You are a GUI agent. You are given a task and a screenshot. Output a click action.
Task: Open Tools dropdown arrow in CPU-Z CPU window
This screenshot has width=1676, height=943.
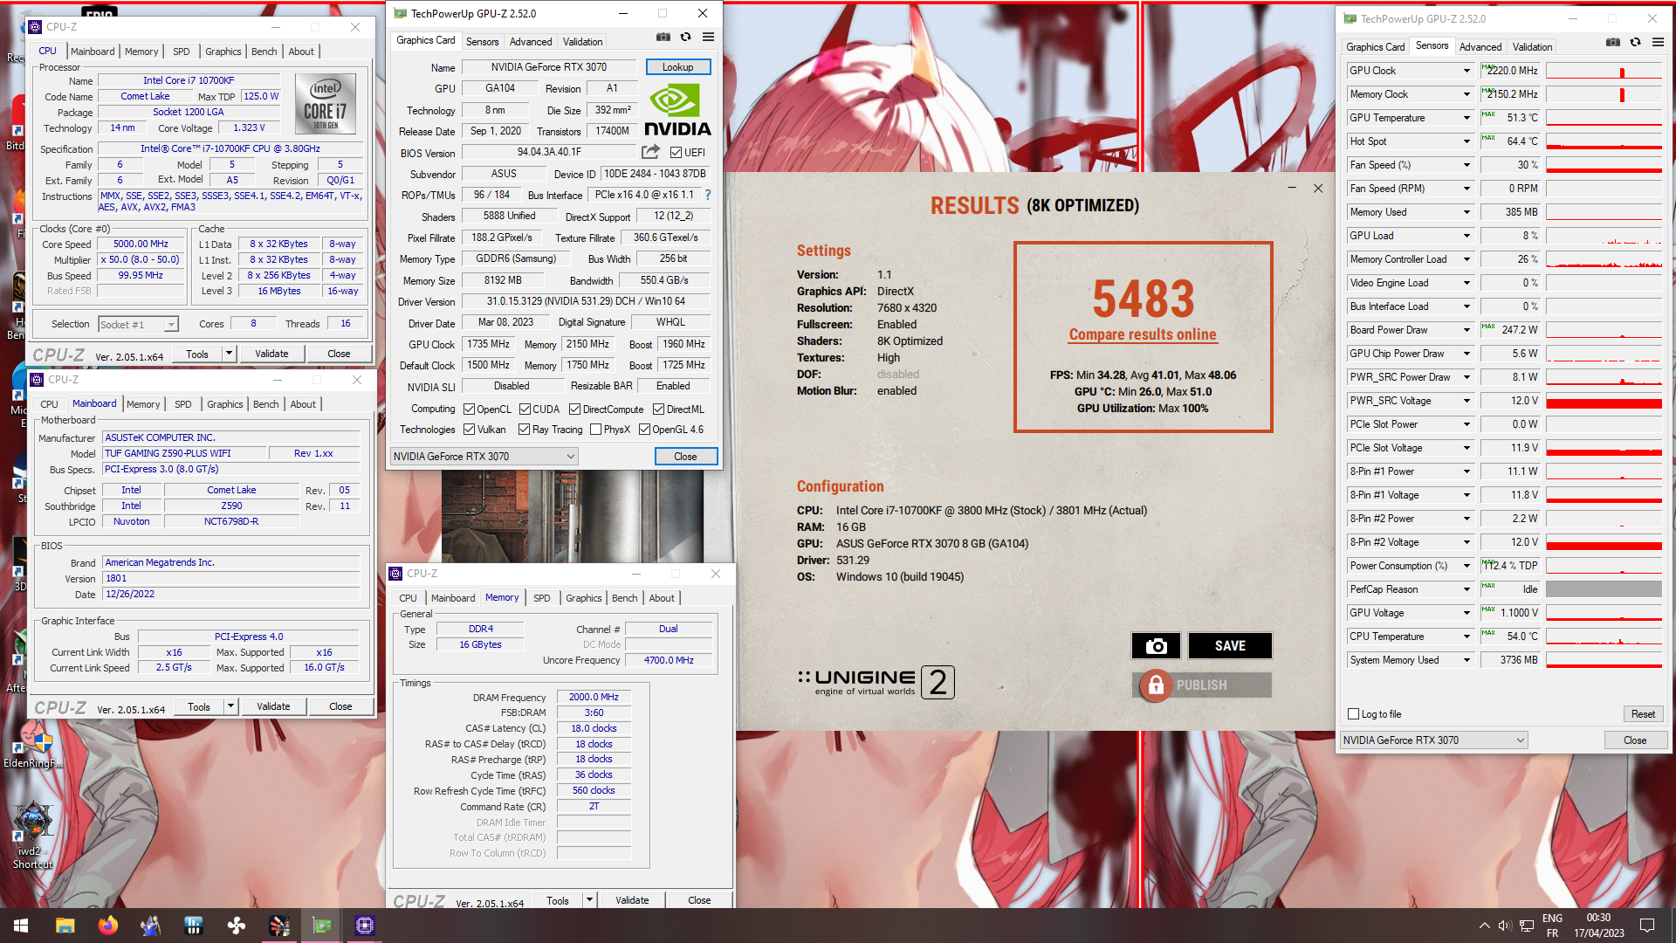point(230,354)
